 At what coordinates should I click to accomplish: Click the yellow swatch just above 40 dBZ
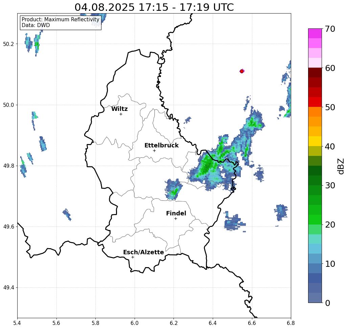click(x=315, y=141)
